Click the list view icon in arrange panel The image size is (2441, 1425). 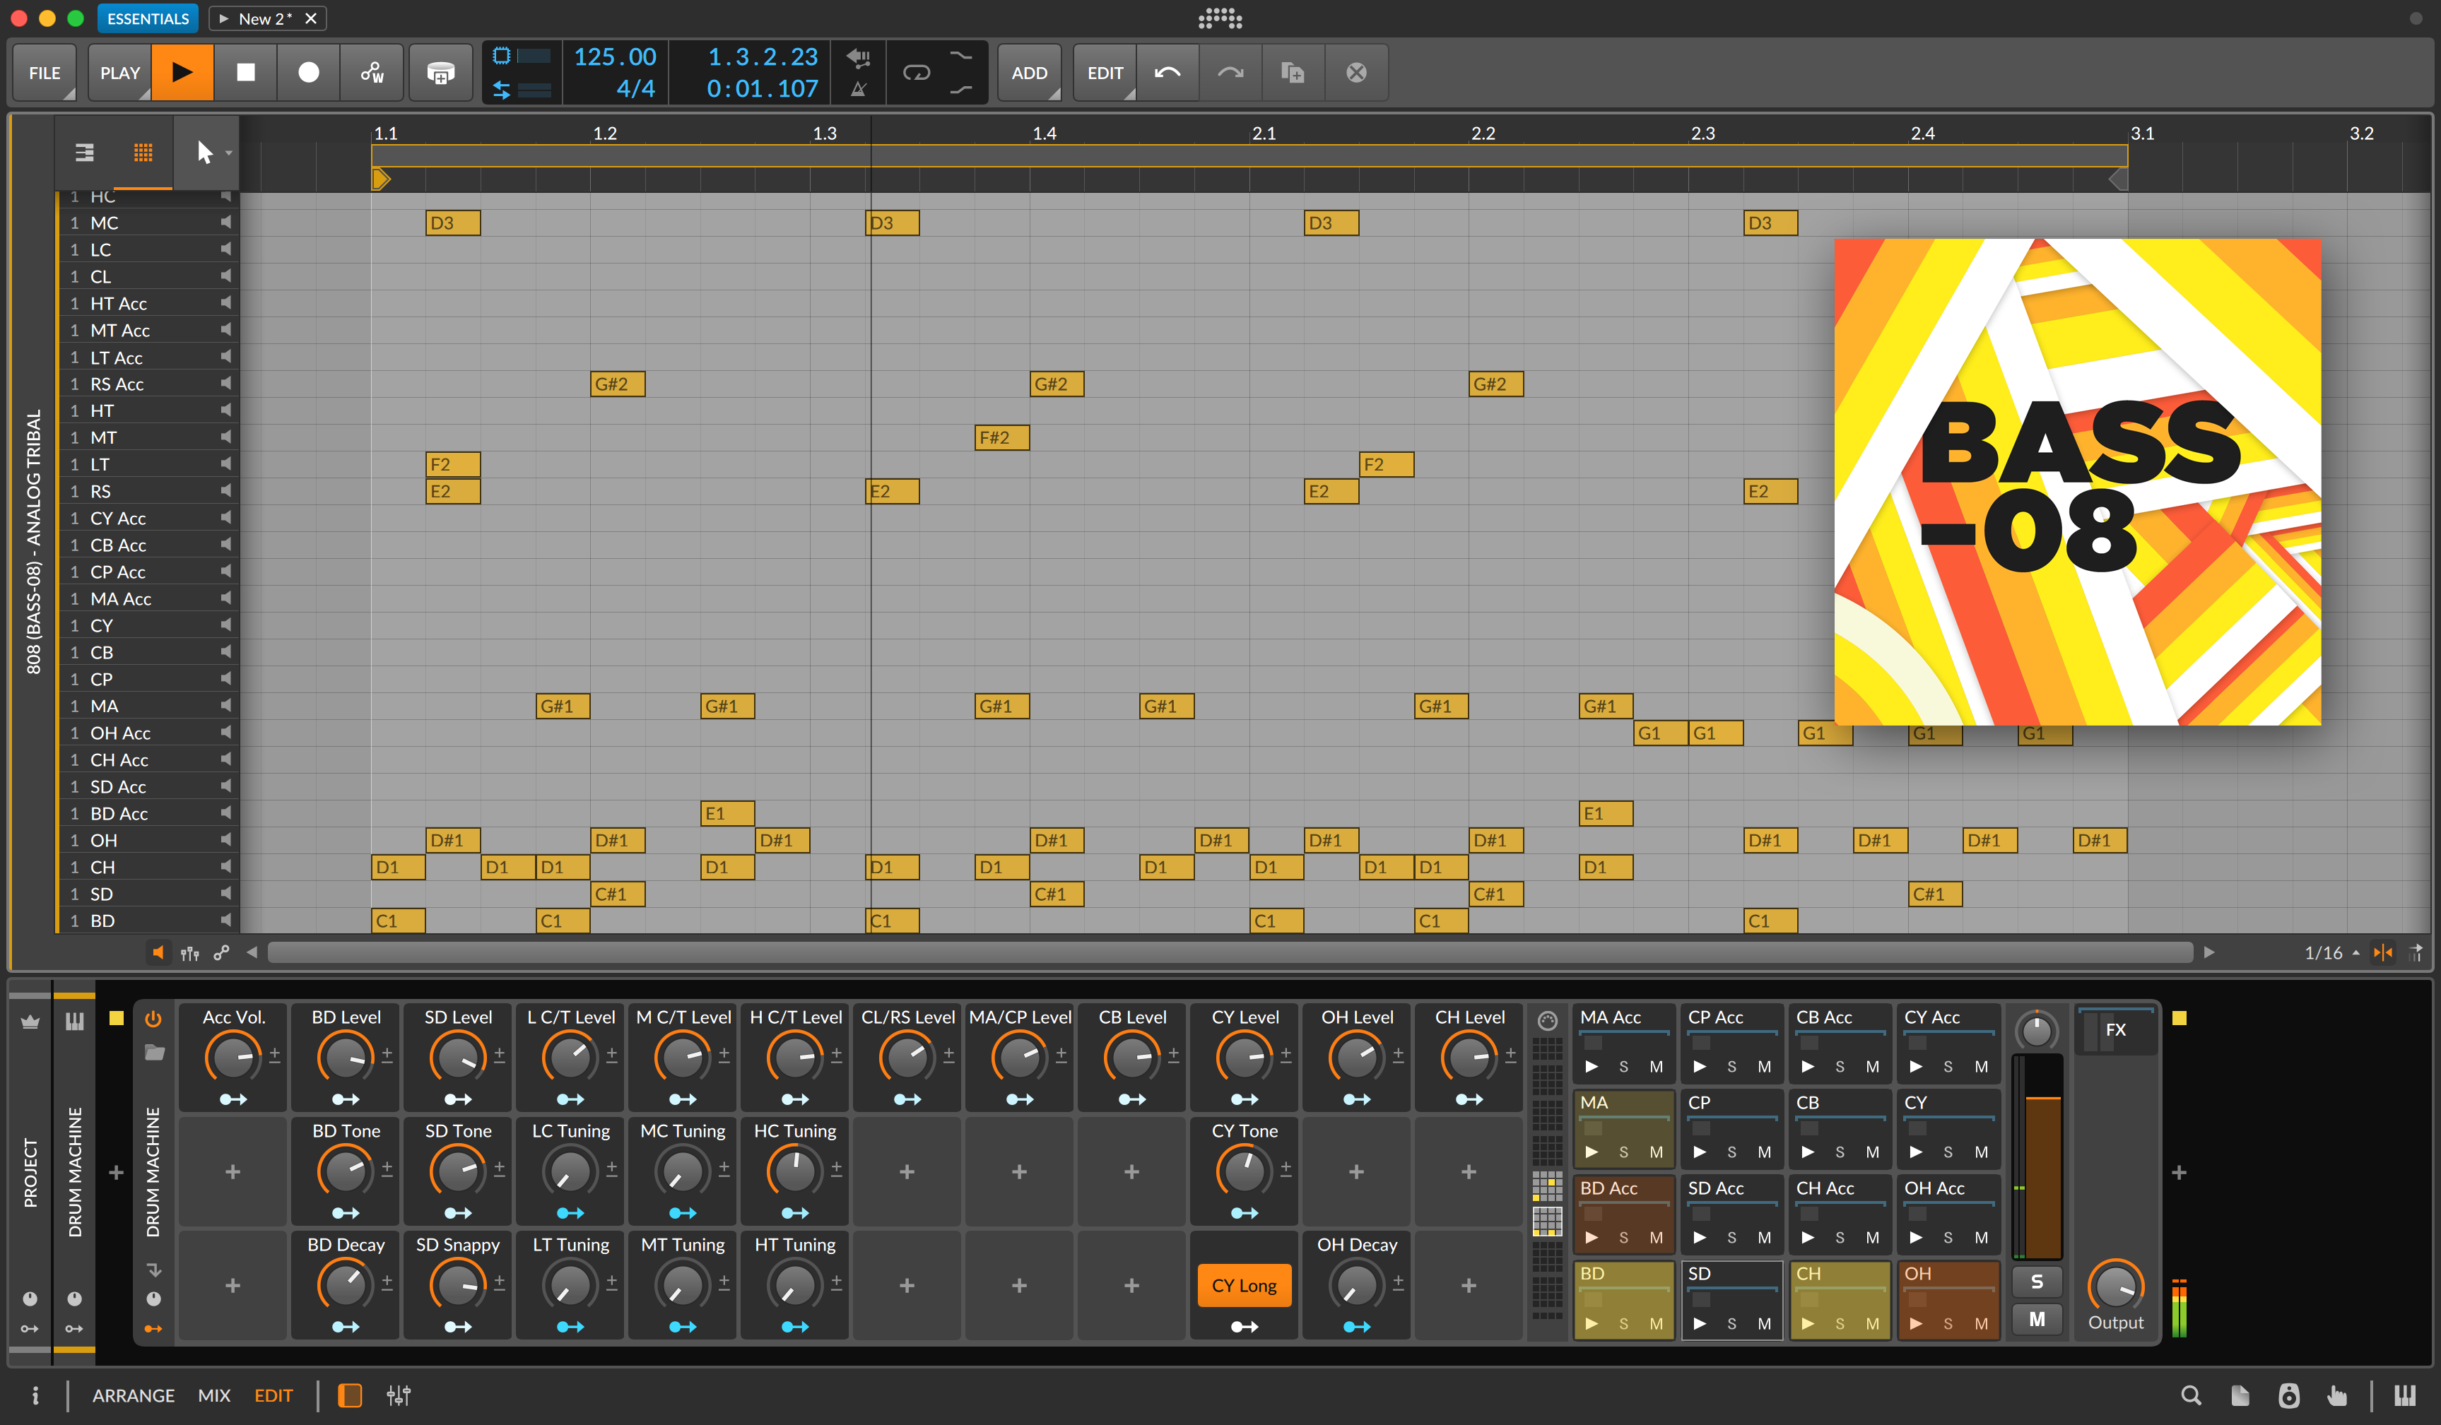pyautogui.click(x=85, y=151)
